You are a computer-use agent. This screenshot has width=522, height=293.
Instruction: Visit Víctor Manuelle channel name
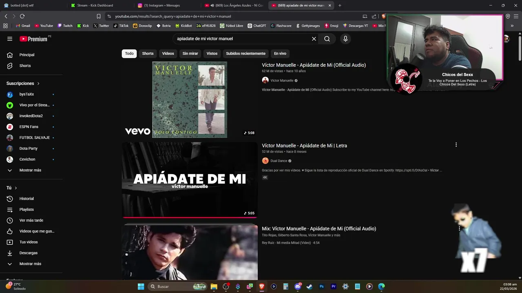(282, 81)
